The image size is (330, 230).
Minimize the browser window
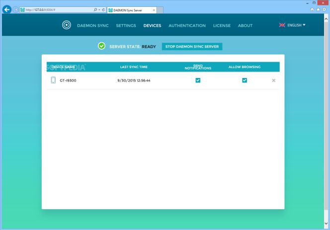307,3
